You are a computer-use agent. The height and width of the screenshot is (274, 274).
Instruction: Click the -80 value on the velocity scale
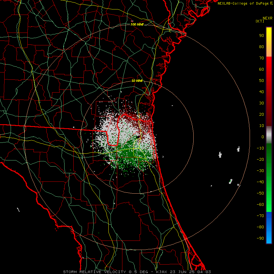[x=260, y=227]
